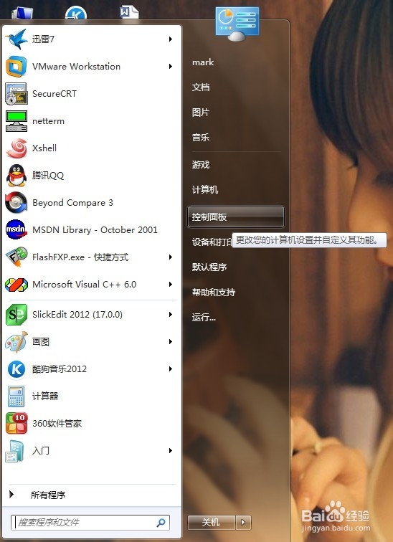Launch 酷狗音乐2012 via its K icon
Viewport: 393px width, 542px height.
(x=16, y=369)
